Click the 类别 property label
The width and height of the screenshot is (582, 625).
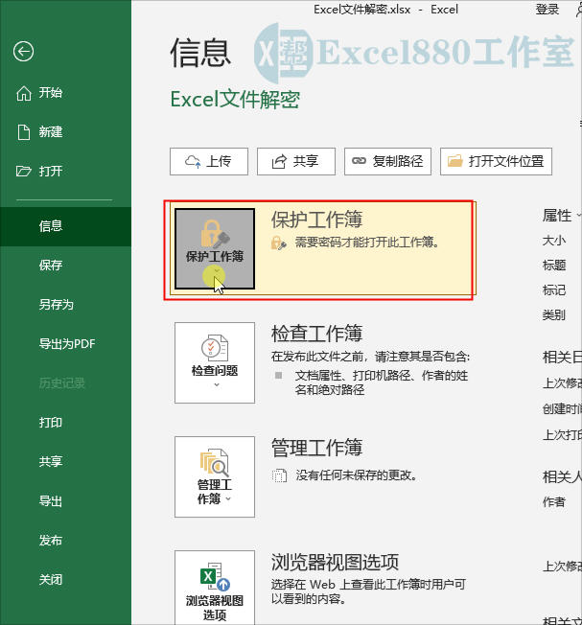click(x=554, y=315)
